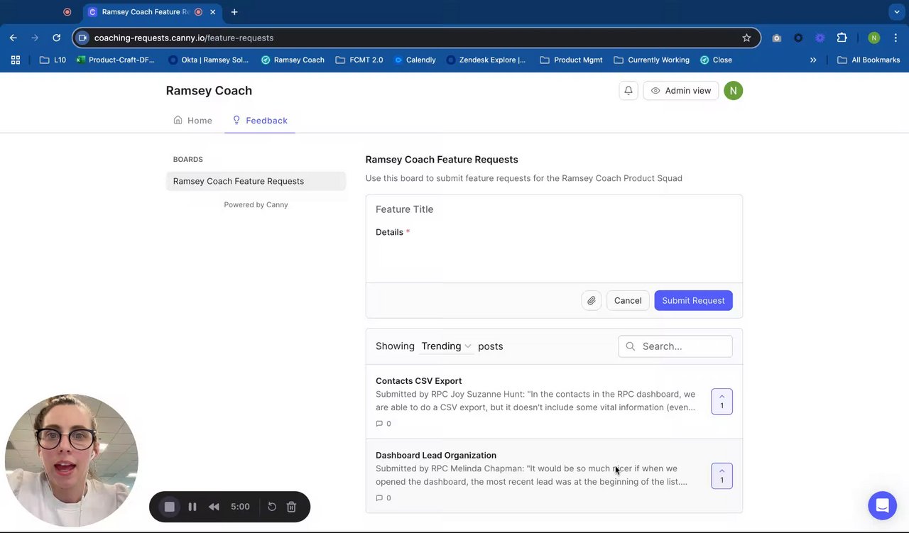Follow the Powered by Canny link
This screenshot has width=909, height=533.
point(256,204)
